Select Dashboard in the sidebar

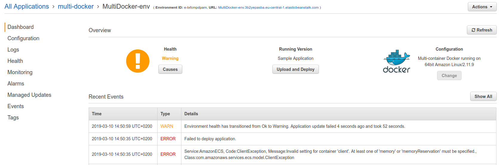[x=21, y=27]
